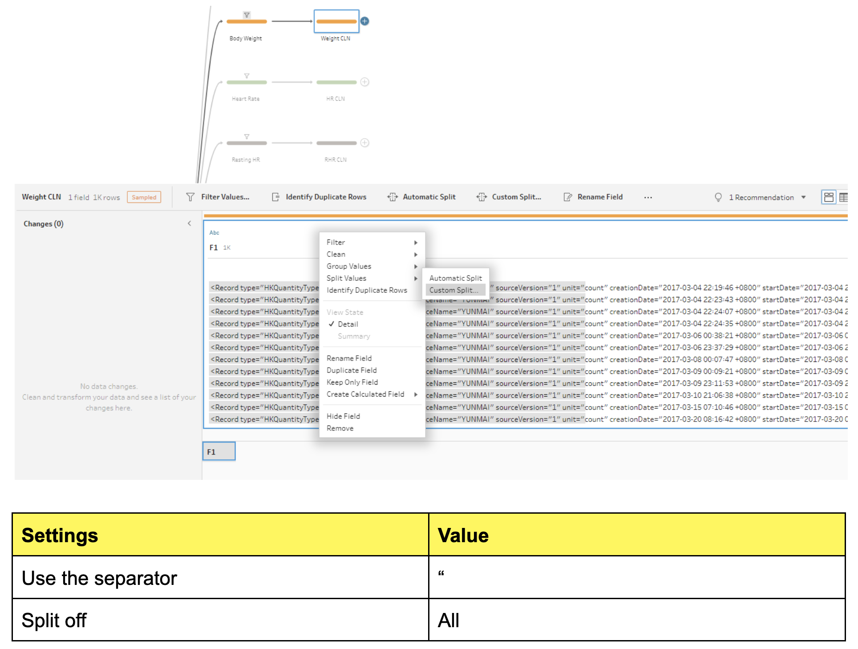Click the Filter Values funnel icon
The height and width of the screenshot is (649, 858).
pos(190,197)
